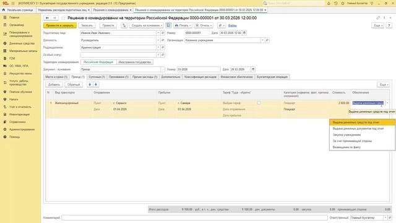The width and height of the screenshot is (396, 223).
Task: Open the Налоги section in the sidebar
Action: tap(14, 99)
